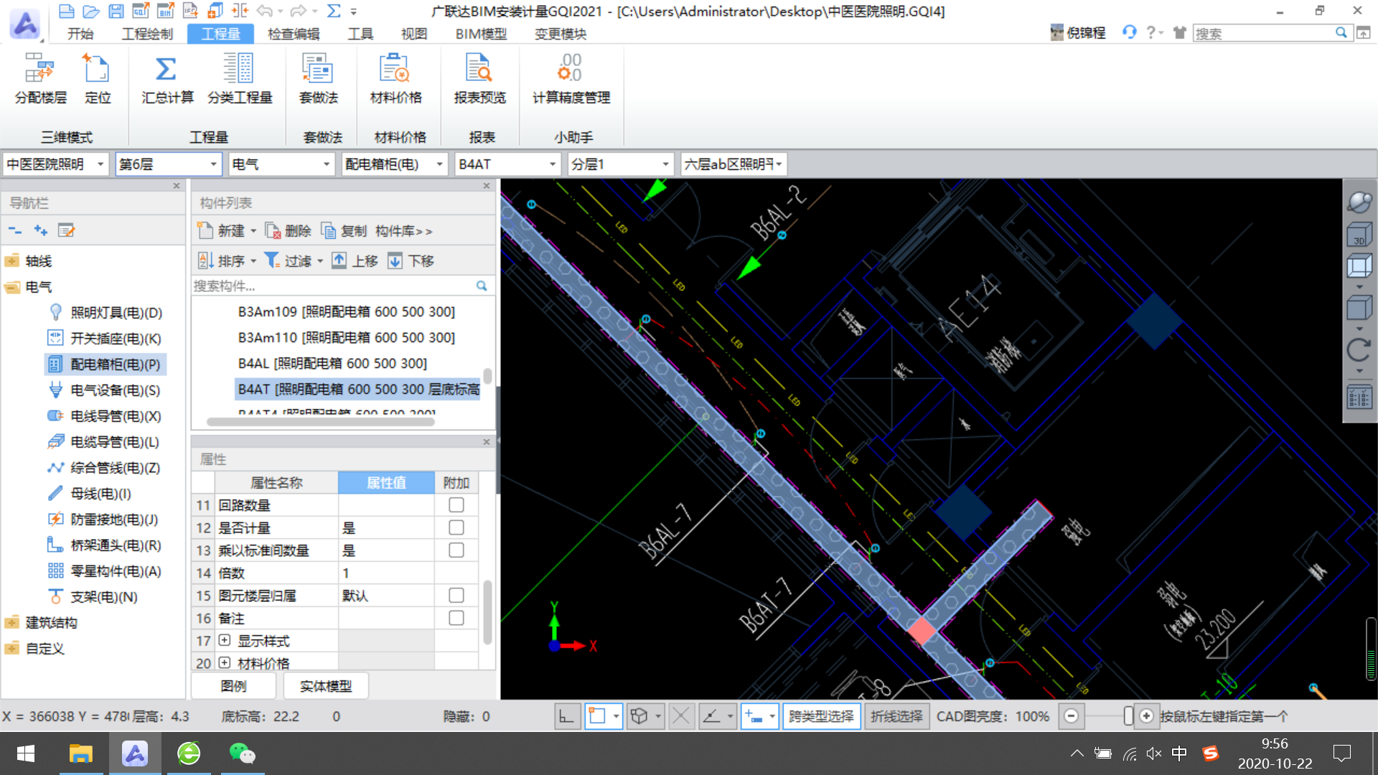Toggle 折线选择 mode
Viewport: 1378px width, 775px height.
(x=896, y=716)
